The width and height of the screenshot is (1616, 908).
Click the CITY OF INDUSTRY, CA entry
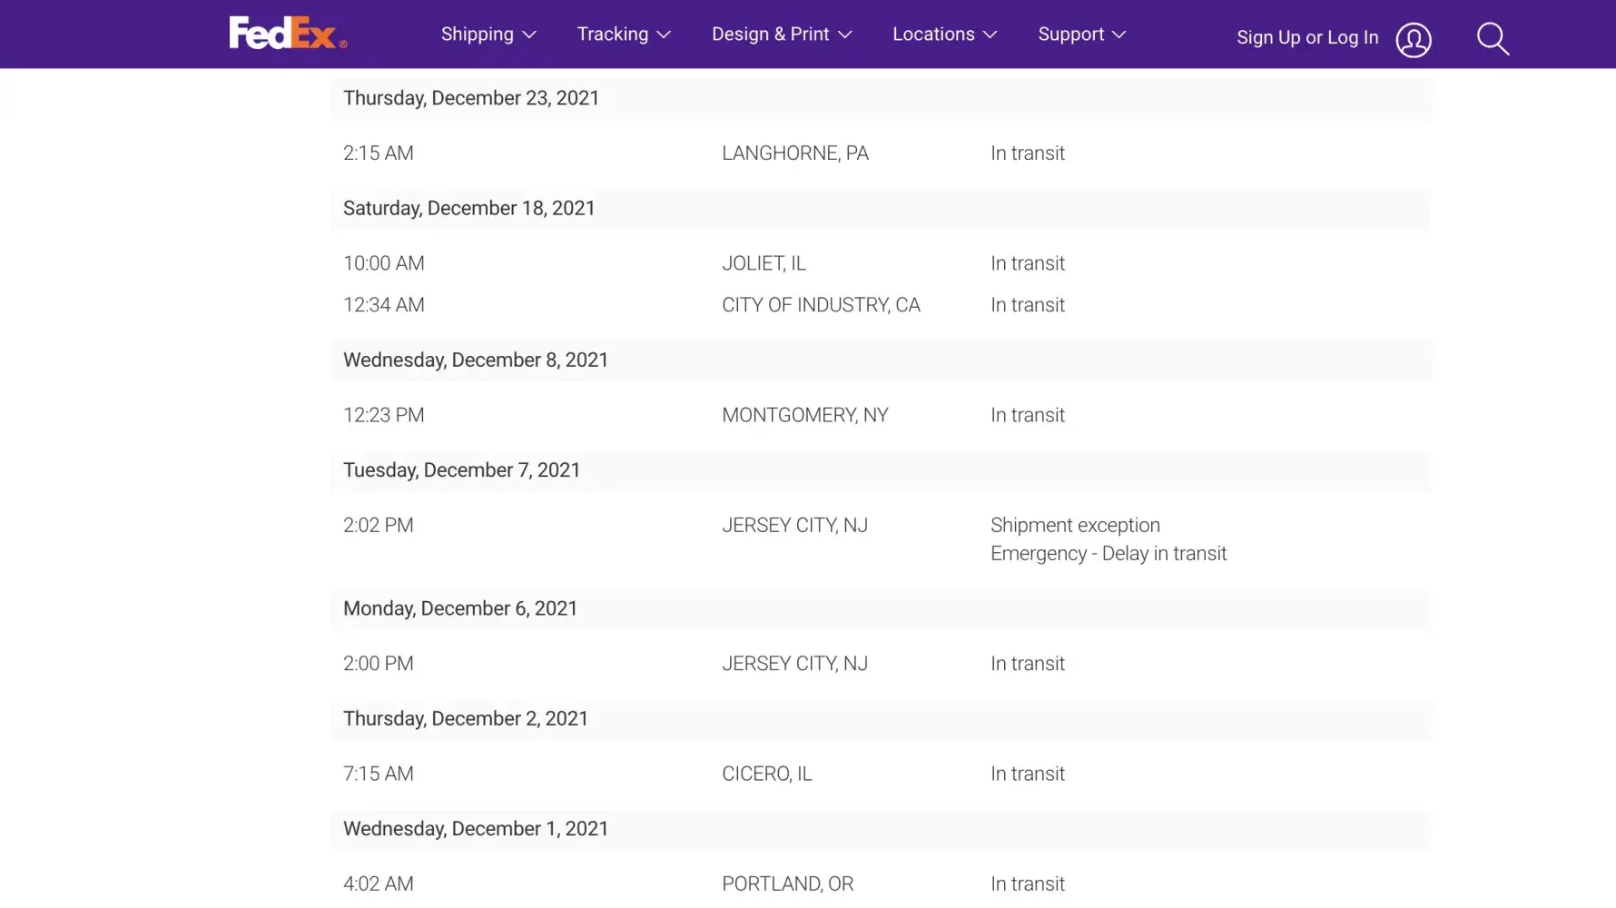point(821,305)
